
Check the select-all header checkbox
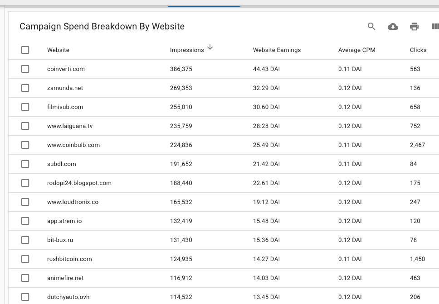click(x=25, y=50)
